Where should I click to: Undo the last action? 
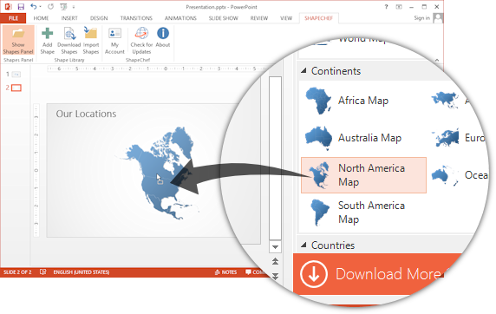33,6
